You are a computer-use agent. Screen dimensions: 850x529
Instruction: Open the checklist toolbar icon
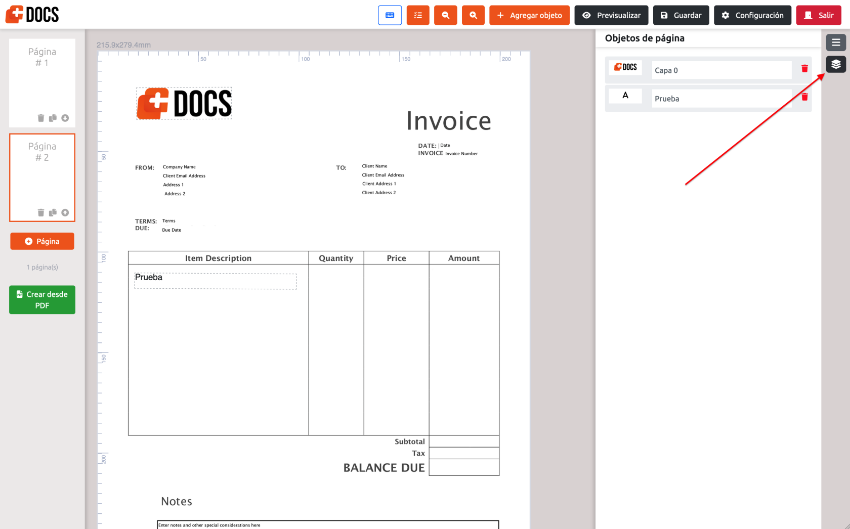[x=418, y=15]
